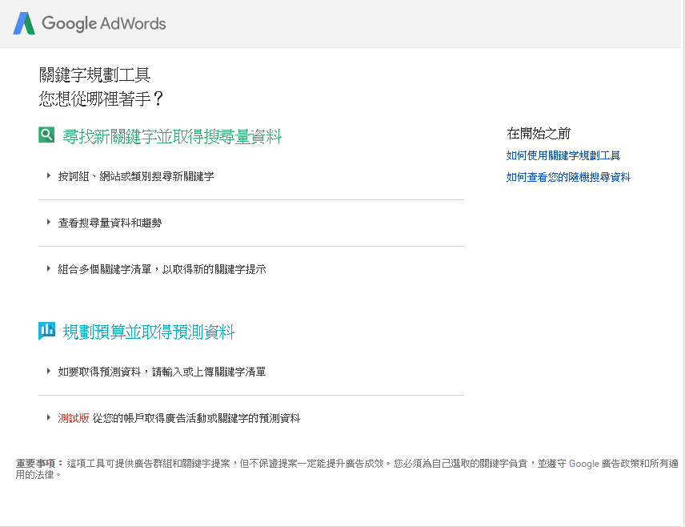This screenshot has width=685, height=527.
Task: Click the bold 重要事項 notice label
Action: [37, 463]
